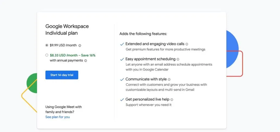Select the $8.33 USD /month annual radio option
Image resolution: width=280 pixels, height=132 pixels.
tap(47, 55)
